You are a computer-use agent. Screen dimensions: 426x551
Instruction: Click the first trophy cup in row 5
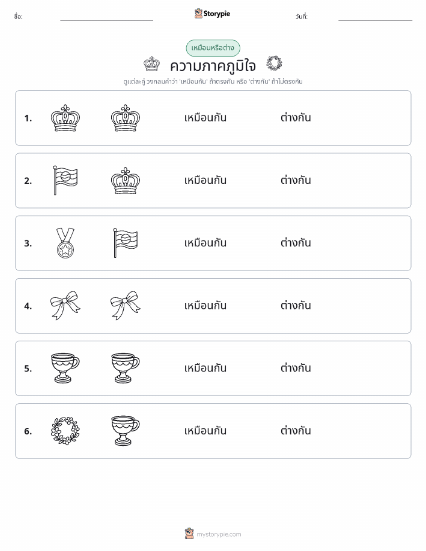[65, 368]
